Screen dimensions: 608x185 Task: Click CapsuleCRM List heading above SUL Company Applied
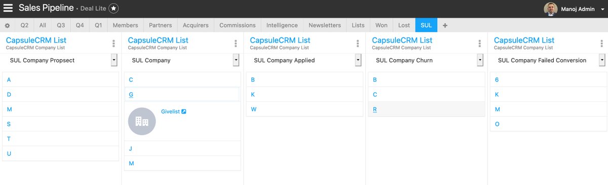click(x=280, y=40)
